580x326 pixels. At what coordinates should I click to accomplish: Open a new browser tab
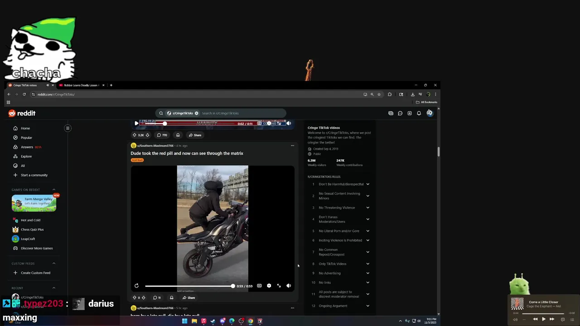coord(111,85)
